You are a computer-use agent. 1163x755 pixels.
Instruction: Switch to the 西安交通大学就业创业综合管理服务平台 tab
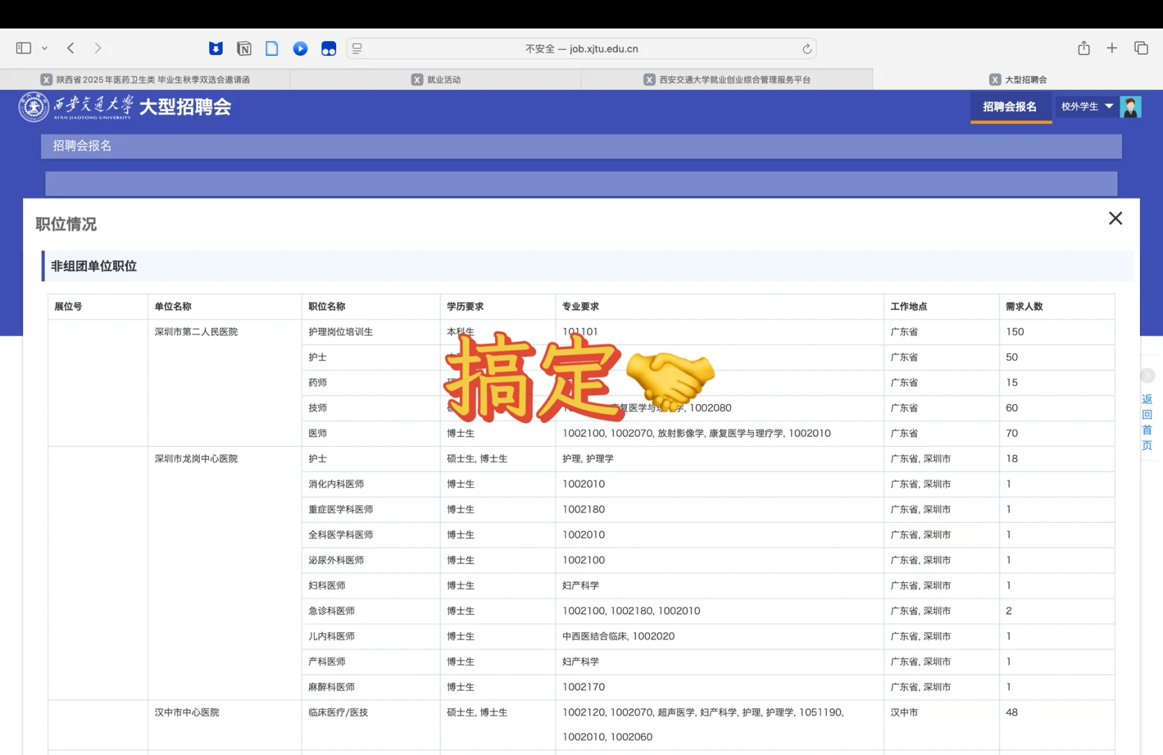coord(727,80)
